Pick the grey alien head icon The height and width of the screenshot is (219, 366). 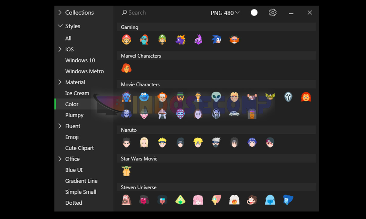(x=216, y=97)
